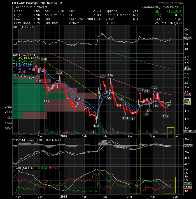
Task: Click the green up-arrow change indicator
Action: point(157,11)
